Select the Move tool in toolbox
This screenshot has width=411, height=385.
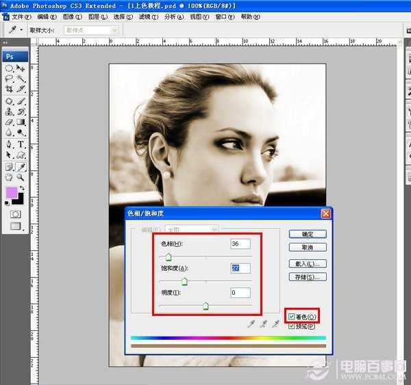[x=21, y=68]
